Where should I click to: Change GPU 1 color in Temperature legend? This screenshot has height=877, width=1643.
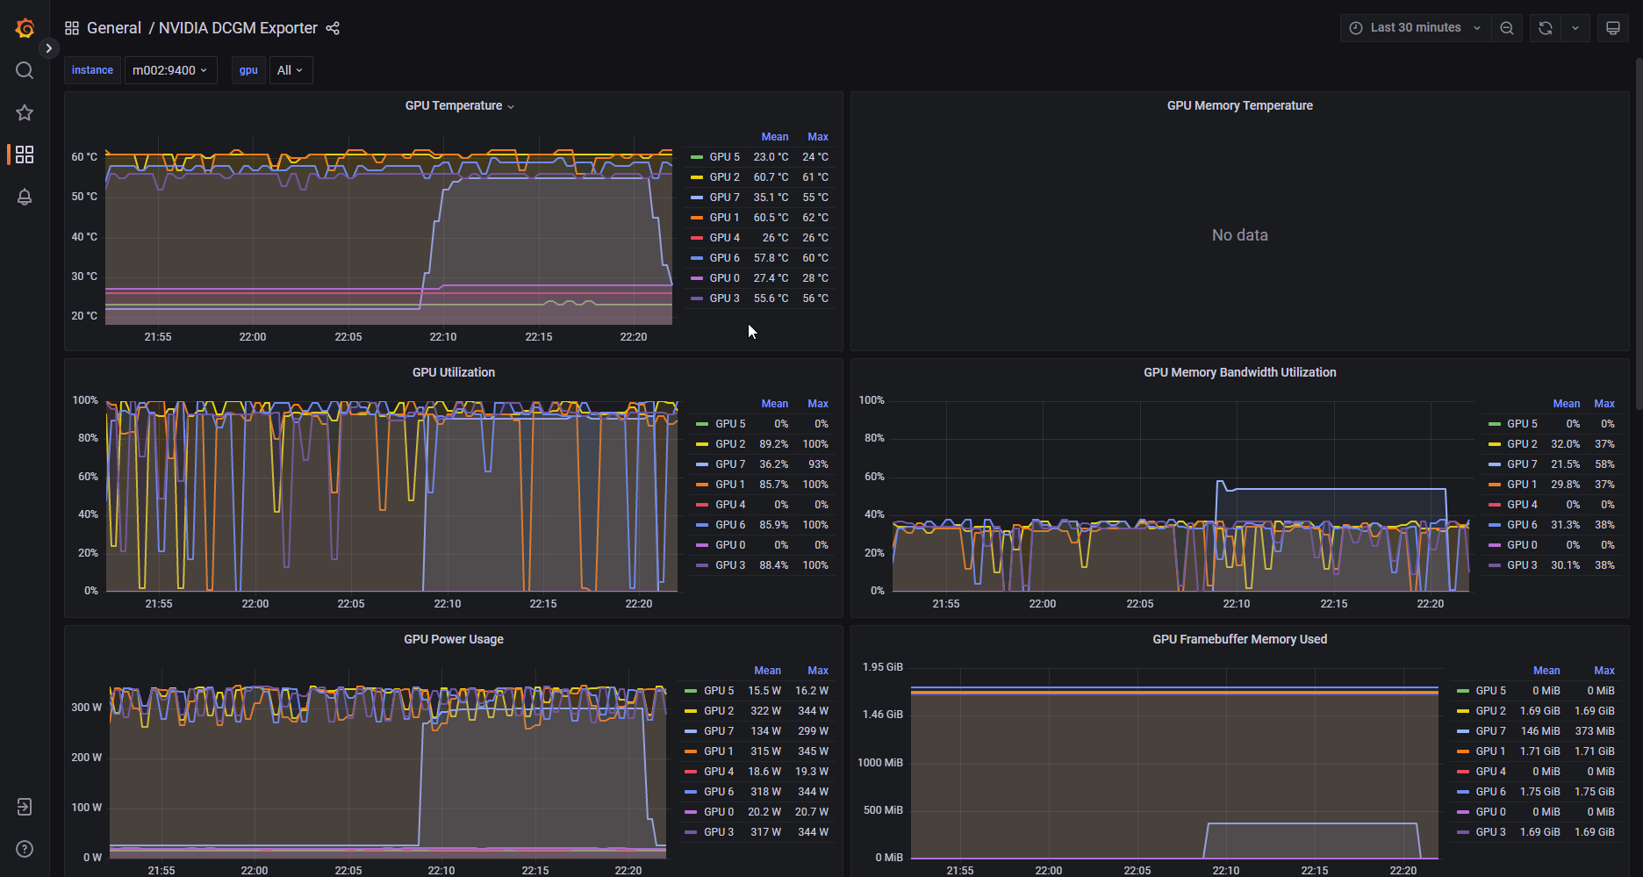(697, 218)
